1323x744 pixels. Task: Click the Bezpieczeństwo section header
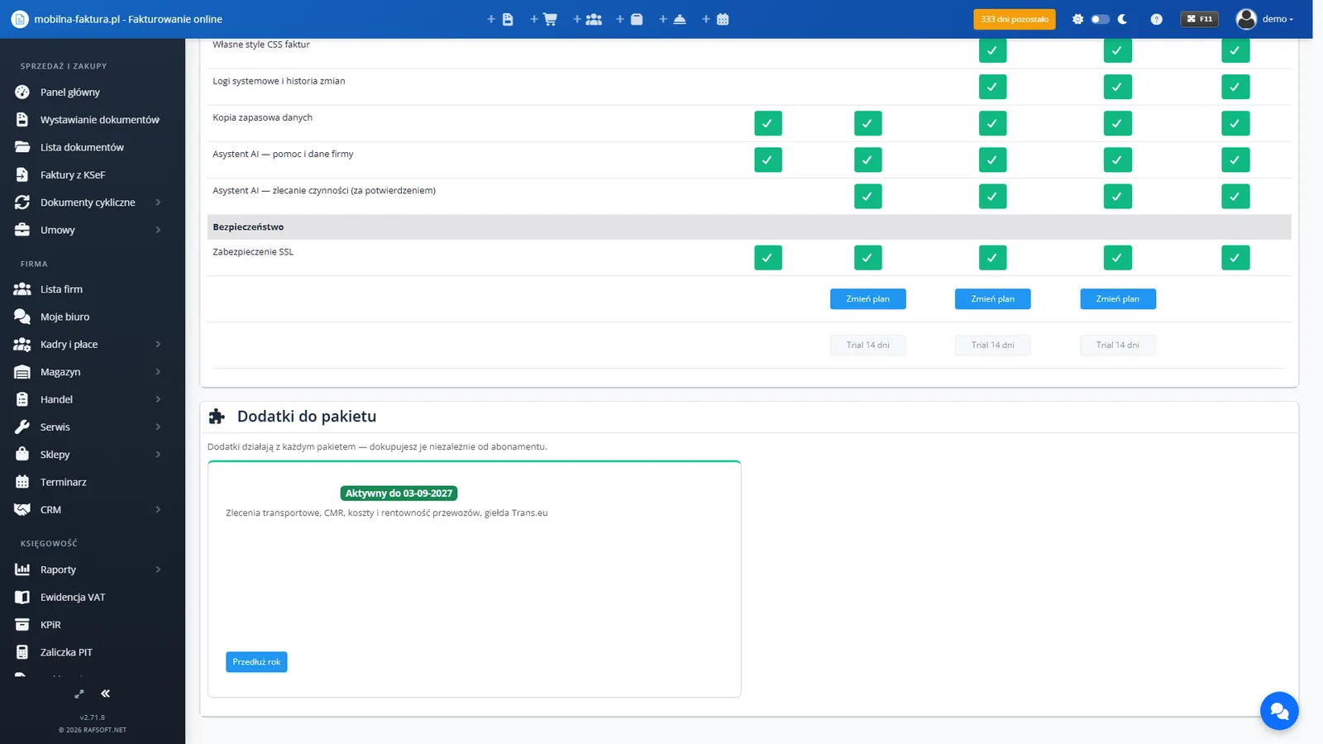[749, 227]
